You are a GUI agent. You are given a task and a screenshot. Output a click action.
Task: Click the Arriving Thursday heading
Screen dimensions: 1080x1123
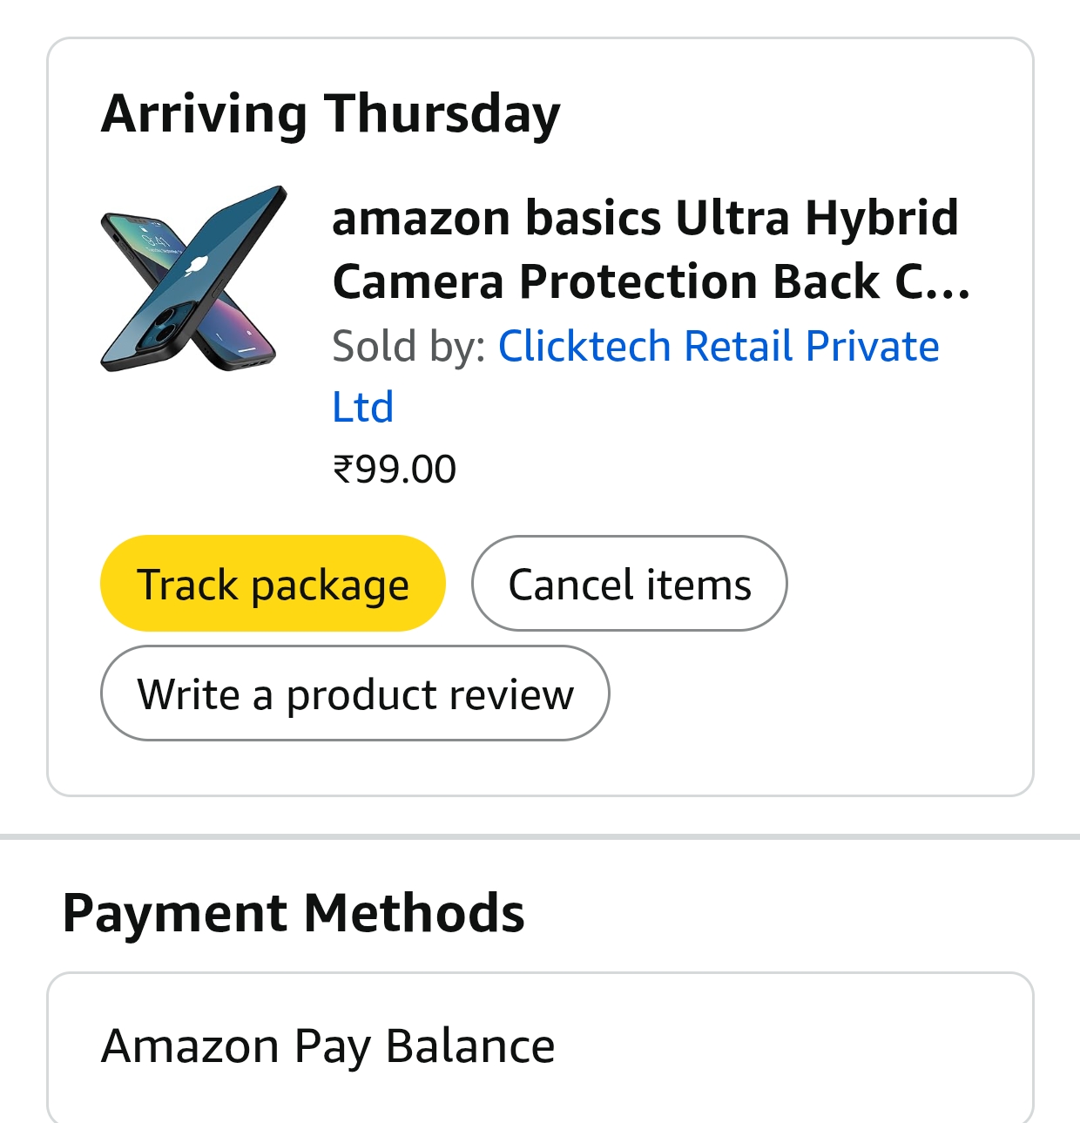click(x=330, y=114)
